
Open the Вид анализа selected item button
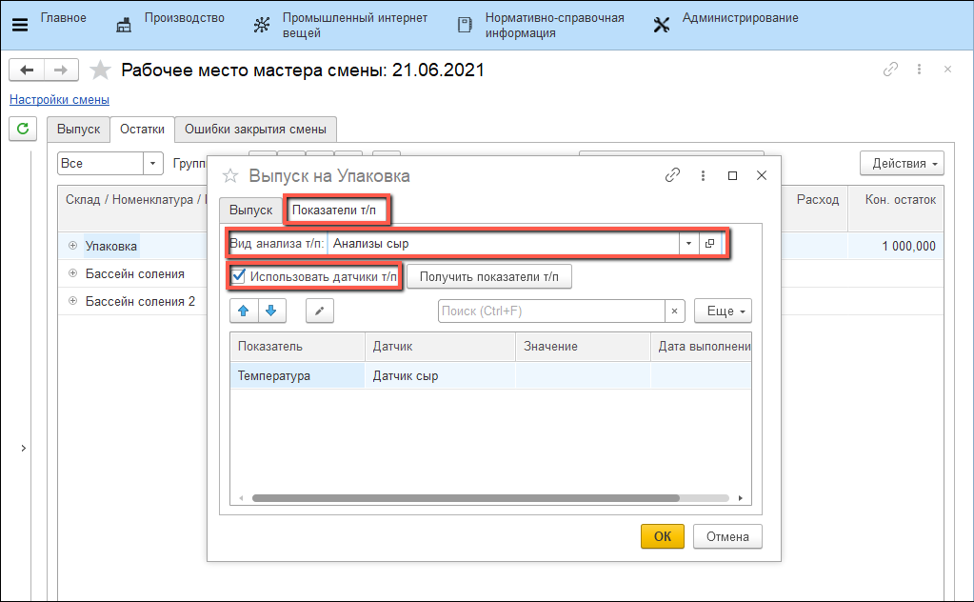pyautogui.click(x=710, y=244)
